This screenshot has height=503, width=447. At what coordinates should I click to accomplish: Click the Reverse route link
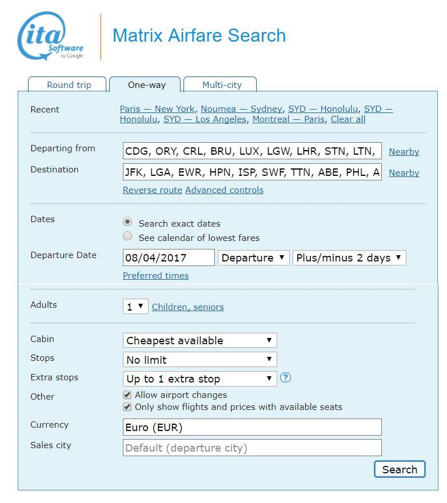pos(152,190)
